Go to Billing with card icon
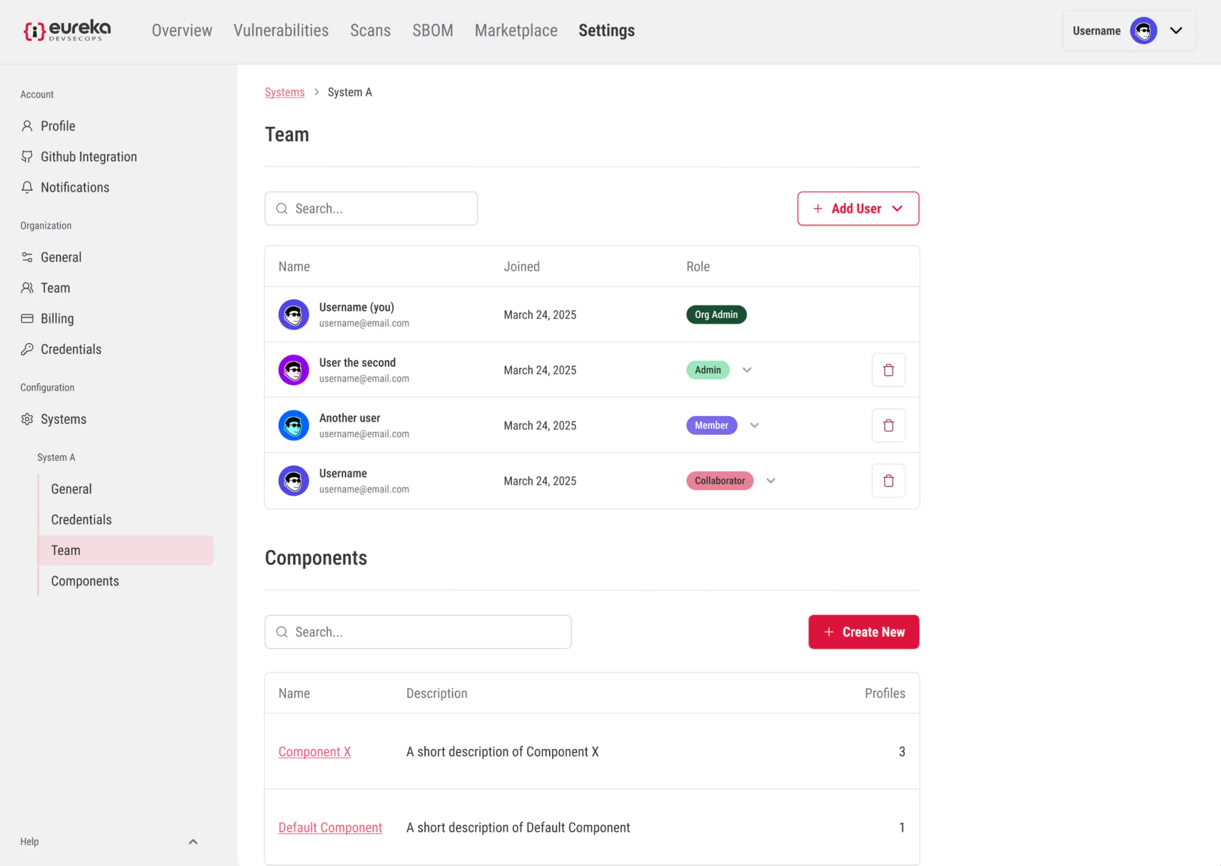Screen dimensions: 1221x866 point(57,319)
